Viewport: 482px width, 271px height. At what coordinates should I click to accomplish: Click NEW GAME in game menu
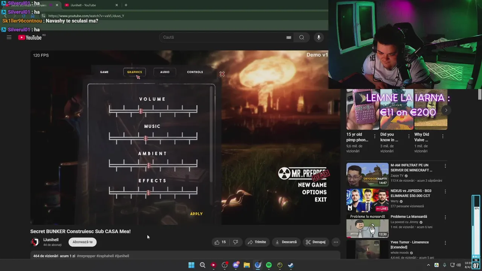pyautogui.click(x=312, y=185)
